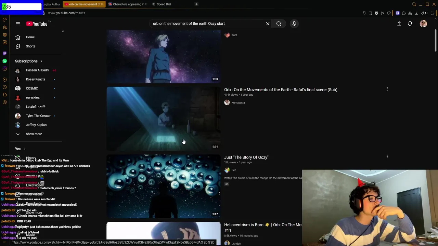The width and height of the screenshot is (438, 246).
Task: Open the YouTube hamburger guide menu
Action: click(x=18, y=24)
